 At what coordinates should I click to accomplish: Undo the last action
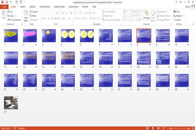point(11,2)
